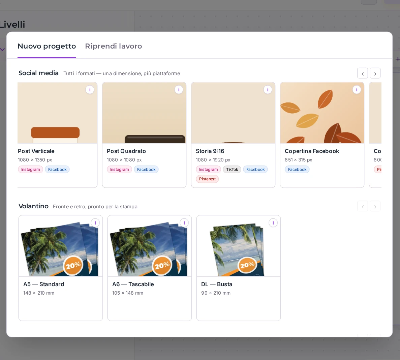400x360 pixels.
Task: Go to next Social media formats
Action: pos(375,73)
